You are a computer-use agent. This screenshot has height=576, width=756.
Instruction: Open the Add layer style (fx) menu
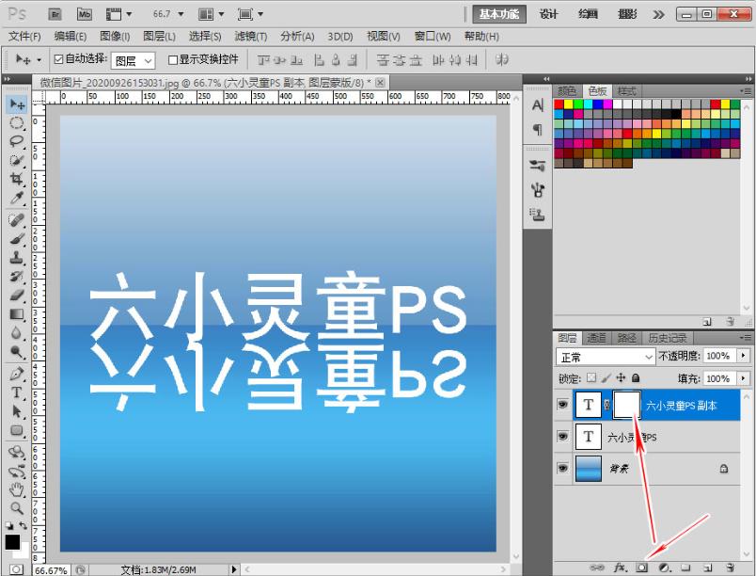point(619,567)
